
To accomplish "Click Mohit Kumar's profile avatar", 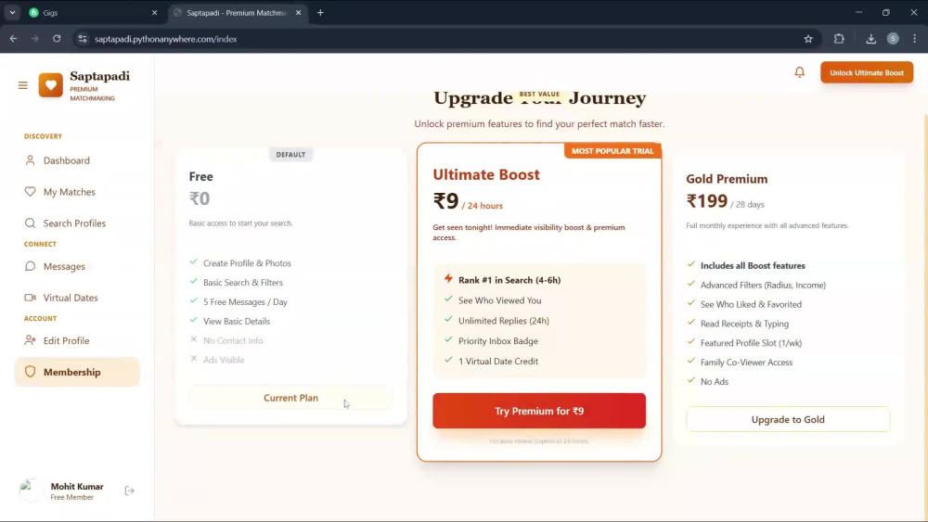I will pyautogui.click(x=32, y=490).
